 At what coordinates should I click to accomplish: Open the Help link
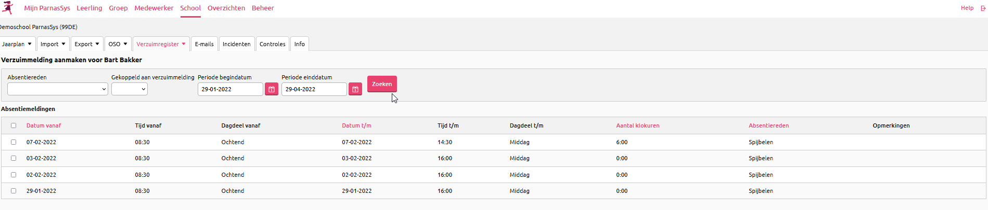click(x=967, y=8)
